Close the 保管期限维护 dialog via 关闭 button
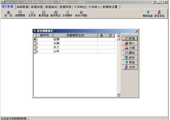Viewport: 170px width, 120px height. click(130, 67)
